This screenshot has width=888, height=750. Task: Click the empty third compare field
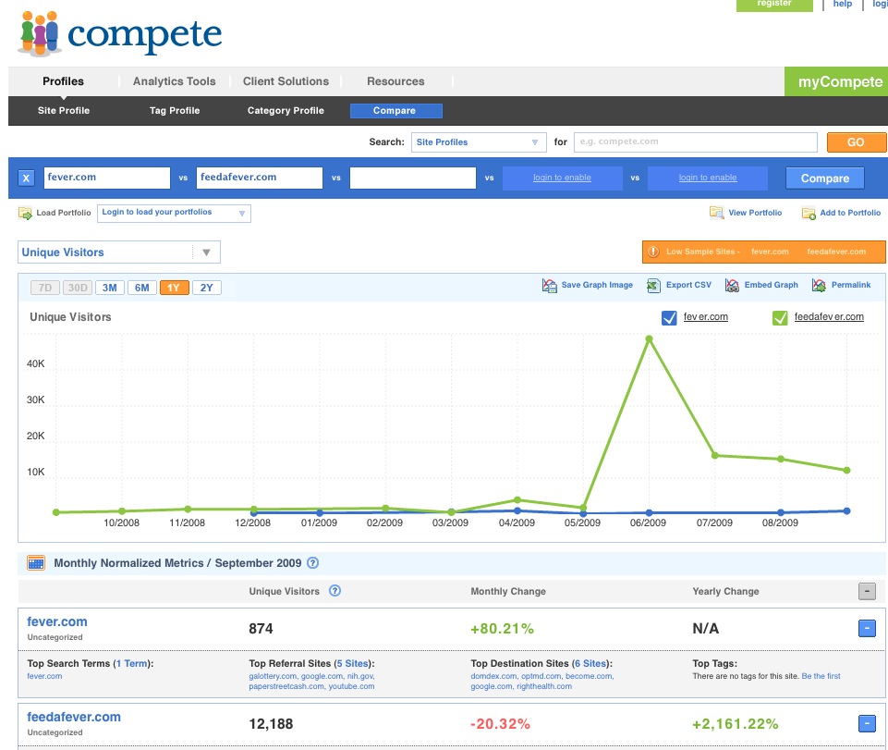[413, 178]
